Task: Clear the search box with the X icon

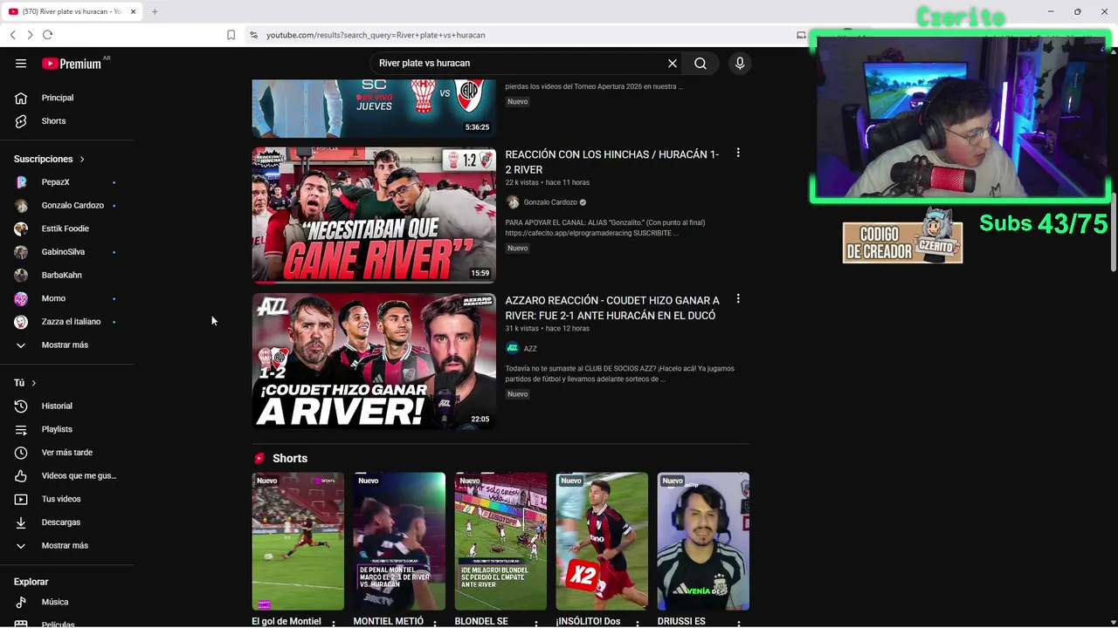Action: (x=673, y=64)
